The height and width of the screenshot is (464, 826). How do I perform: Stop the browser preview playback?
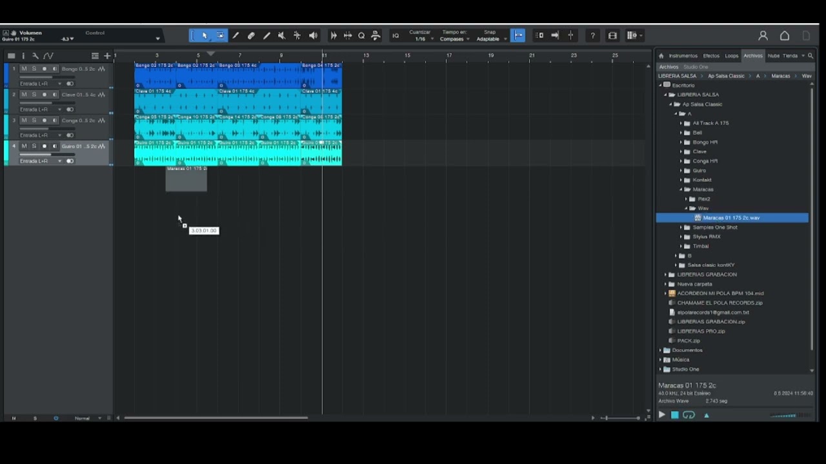[x=674, y=415]
